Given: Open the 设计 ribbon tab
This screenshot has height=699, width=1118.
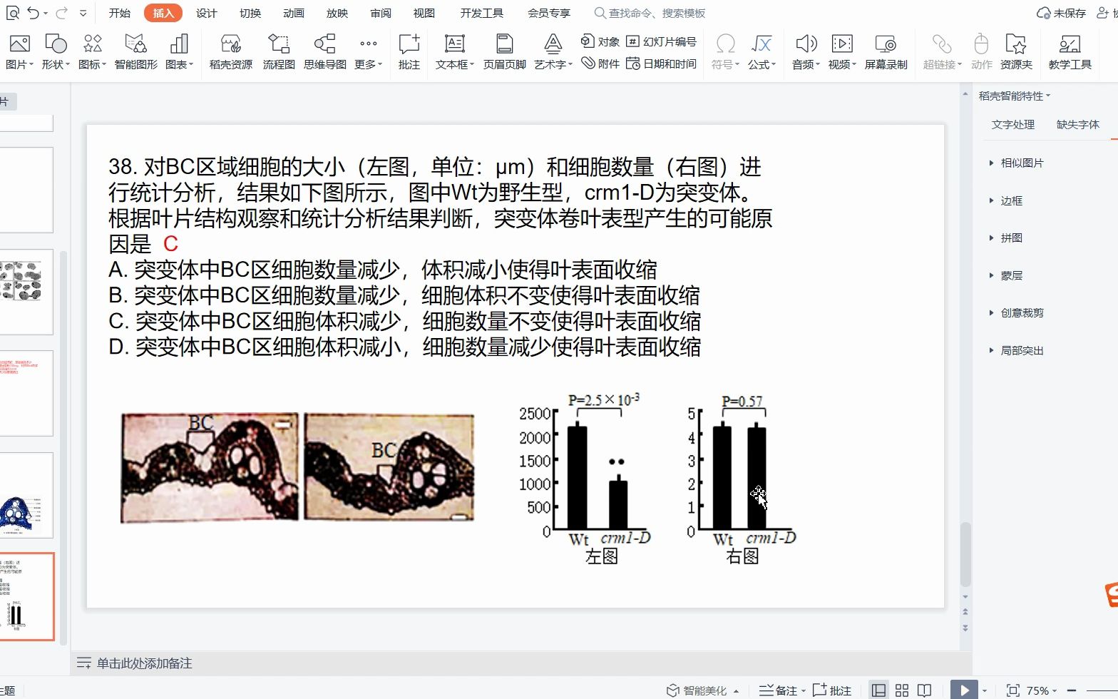Looking at the screenshot, I should pos(206,13).
